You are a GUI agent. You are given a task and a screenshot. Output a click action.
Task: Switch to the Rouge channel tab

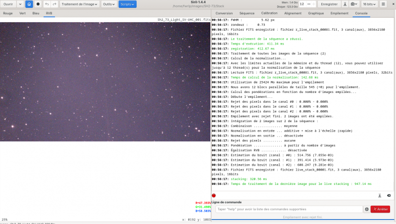pos(8,13)
